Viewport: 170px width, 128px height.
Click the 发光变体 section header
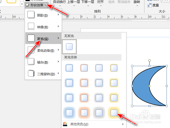tap(92, 57)
